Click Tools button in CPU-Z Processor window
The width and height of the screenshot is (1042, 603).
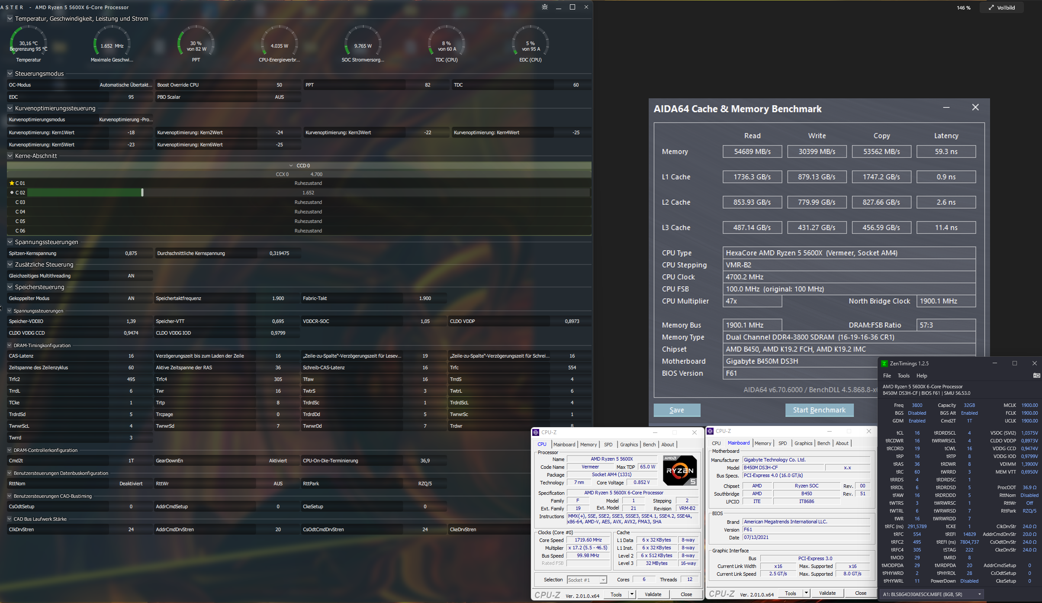coord(616,594)
